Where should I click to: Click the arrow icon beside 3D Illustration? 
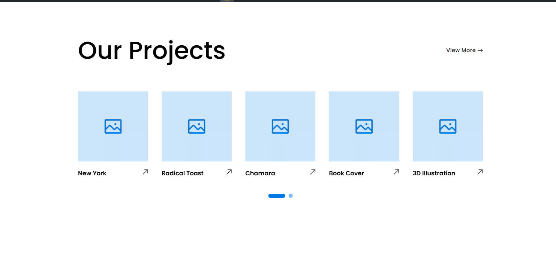480,172
